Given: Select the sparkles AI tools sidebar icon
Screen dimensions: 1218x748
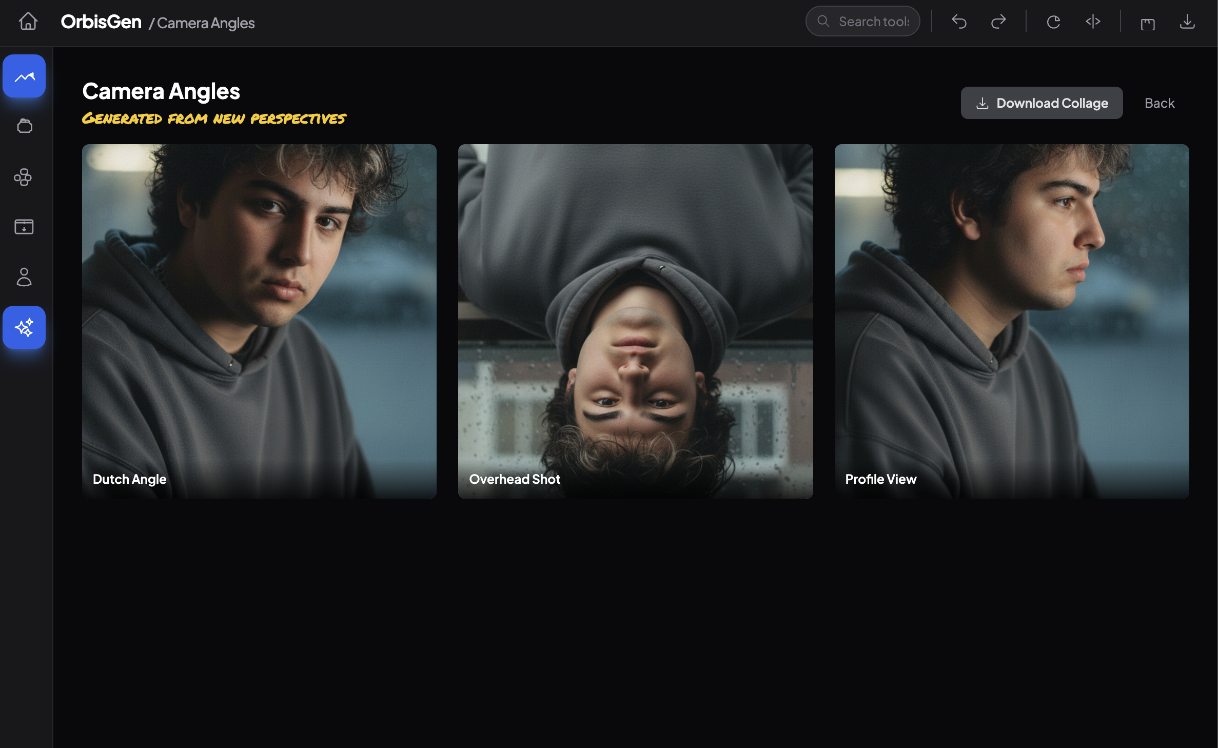Looking at the screenshot, I should coord(24,327).
